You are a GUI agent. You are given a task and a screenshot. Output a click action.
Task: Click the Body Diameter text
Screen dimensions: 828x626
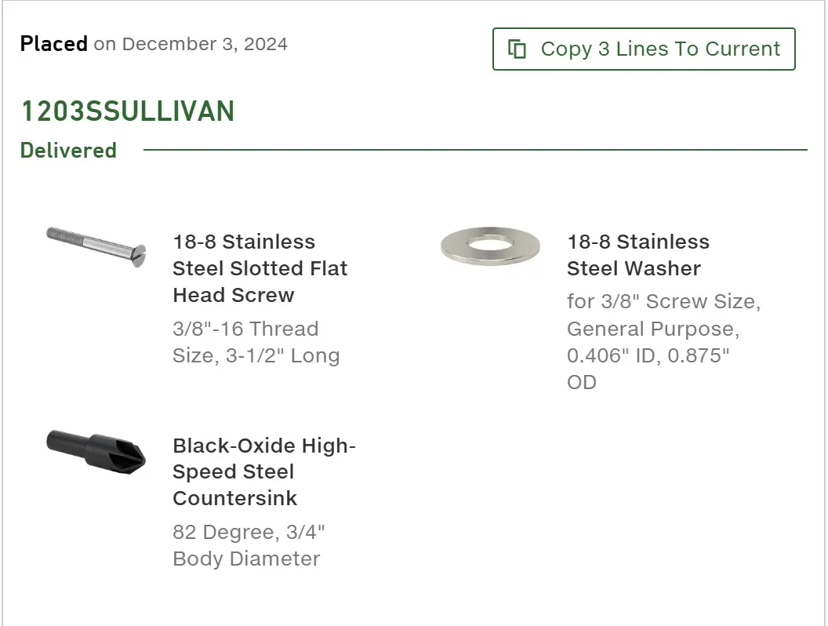coord(246,559)
